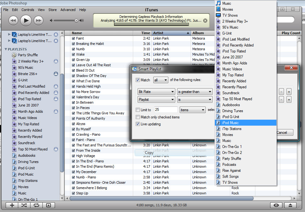
Task: Select TV Shows monitor icon in dropdown list
Action: tap(218, 15)
